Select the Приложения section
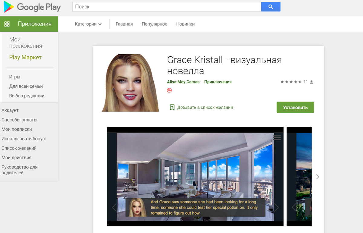Viewport: 363px width, 233px height. [29, 24]
